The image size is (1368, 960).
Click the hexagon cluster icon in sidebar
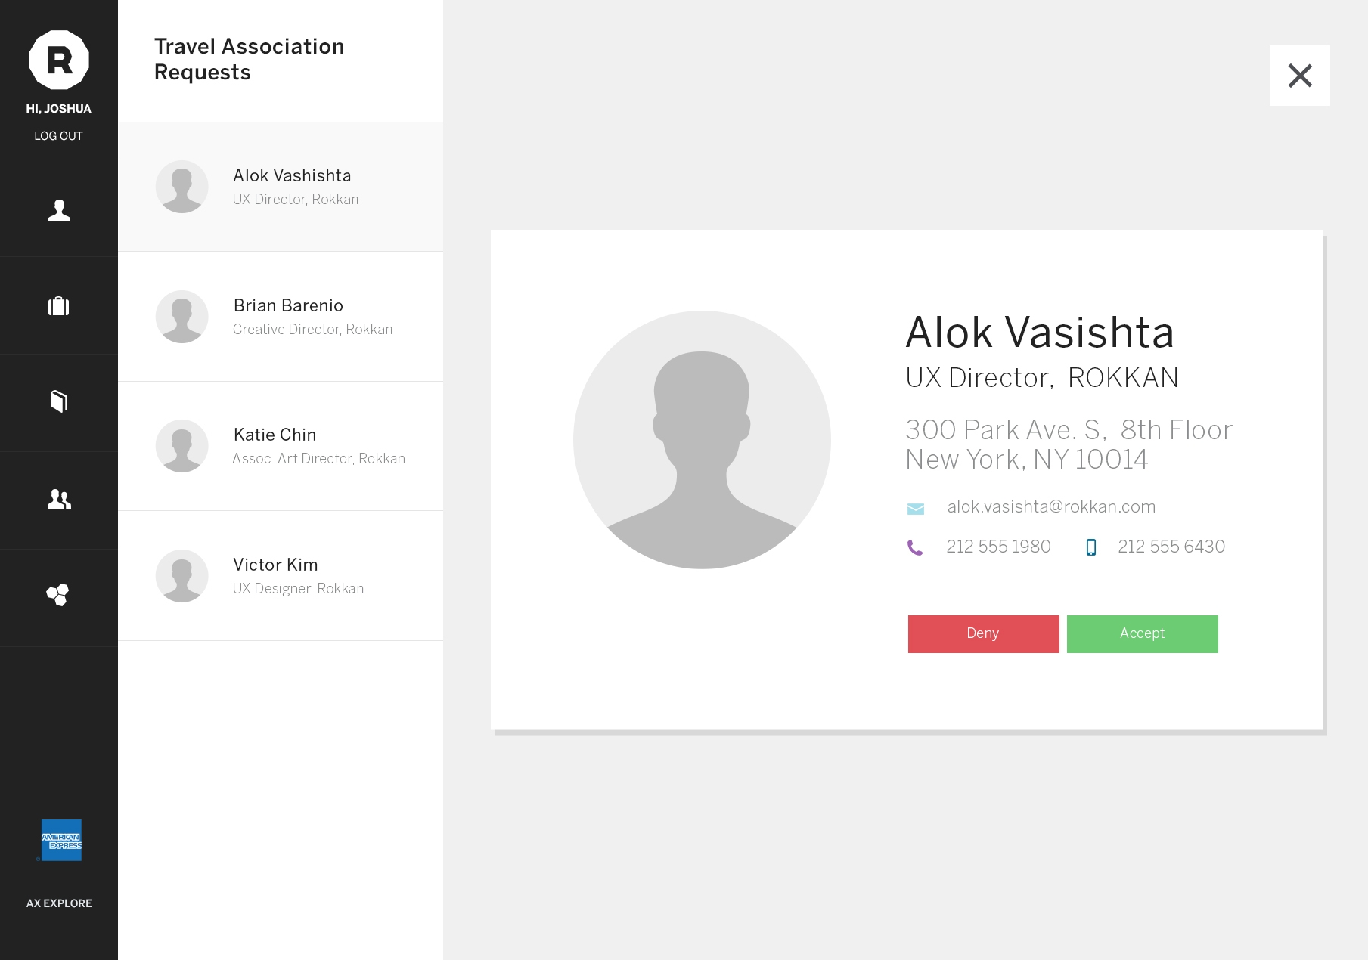pos(58,595)
